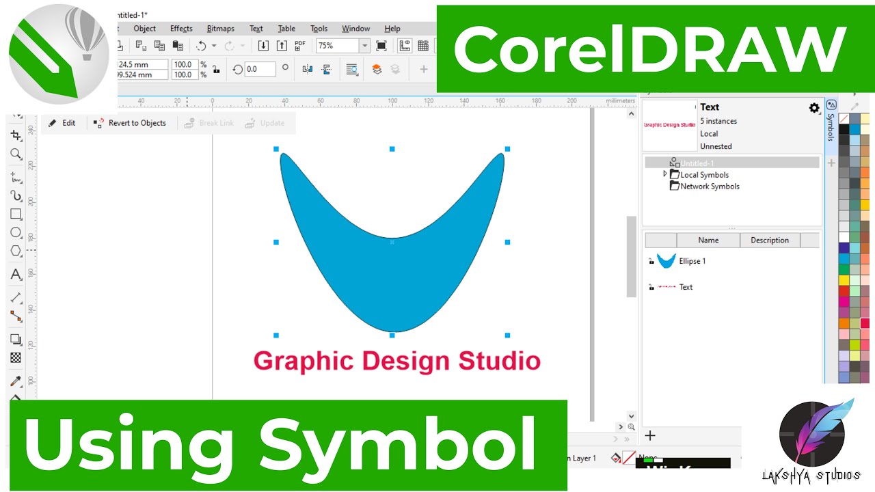Image resolution: width=875 pixels, height=492 pixels.
Task: Toggle the lock ratio padlock
Action: point(216,69)
